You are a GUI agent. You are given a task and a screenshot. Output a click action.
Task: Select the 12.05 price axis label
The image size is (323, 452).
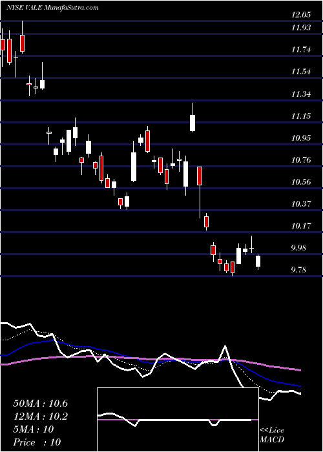point(301,15)
